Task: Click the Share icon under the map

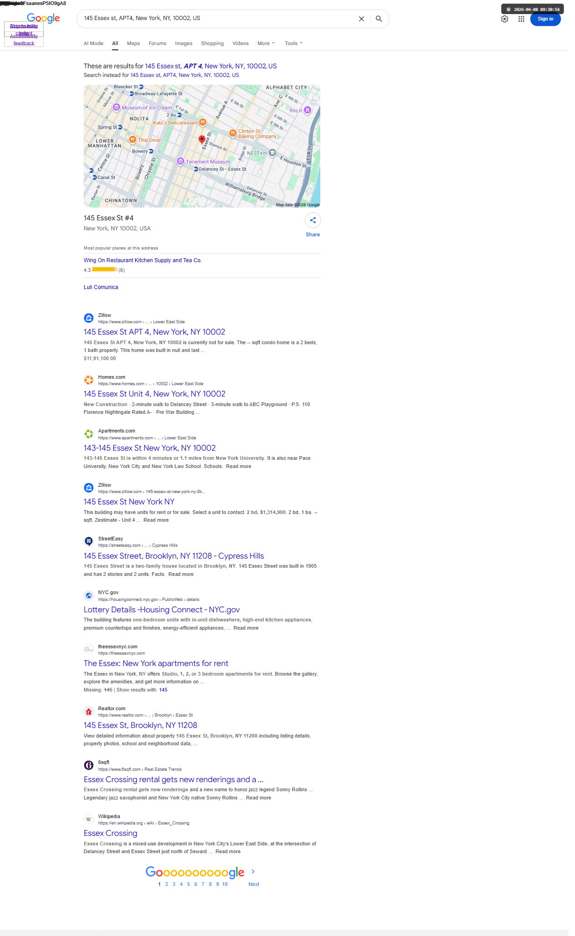Action: [x=313, y=220]
